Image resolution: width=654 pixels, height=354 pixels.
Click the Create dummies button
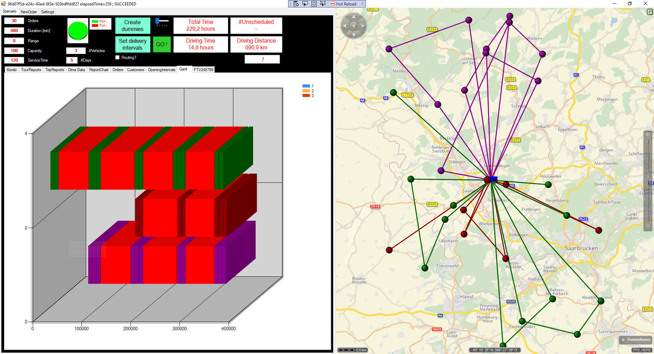pyautogui.click(x=133, y=26)
